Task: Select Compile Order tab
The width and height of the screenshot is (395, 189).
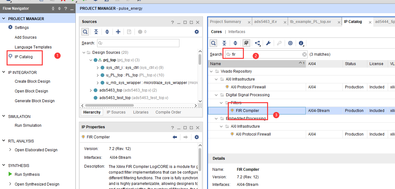Action: pyautogui.click(x=168, y=112)
